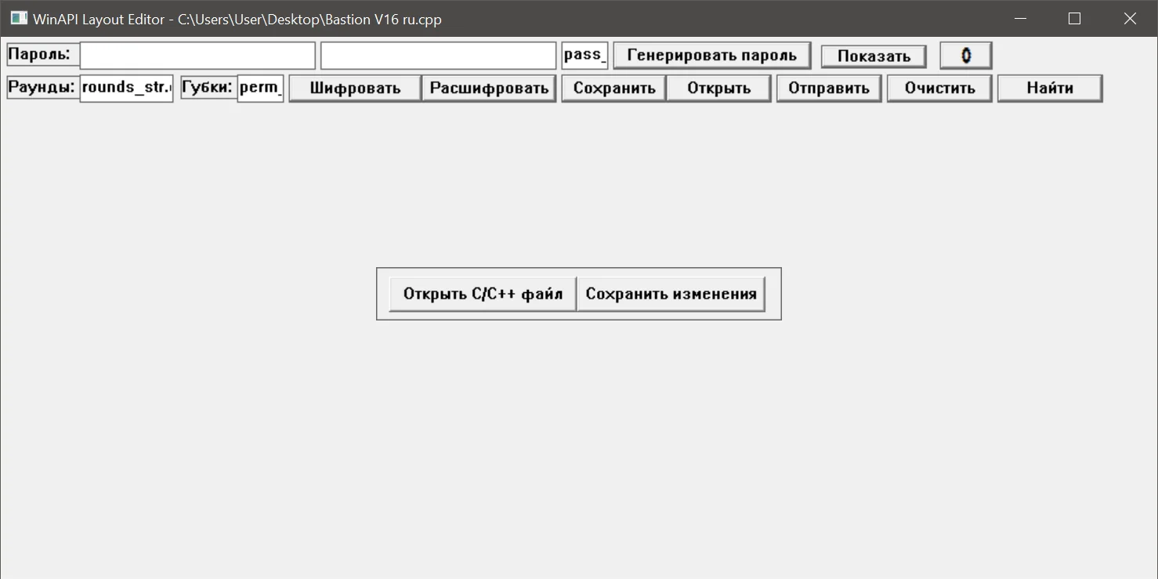Click the Найти button
The width and height of the screenshot is (1158, 579).
coord(1050,88)
